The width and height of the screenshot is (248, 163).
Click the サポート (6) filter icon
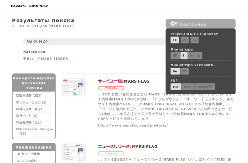[17, 116]
